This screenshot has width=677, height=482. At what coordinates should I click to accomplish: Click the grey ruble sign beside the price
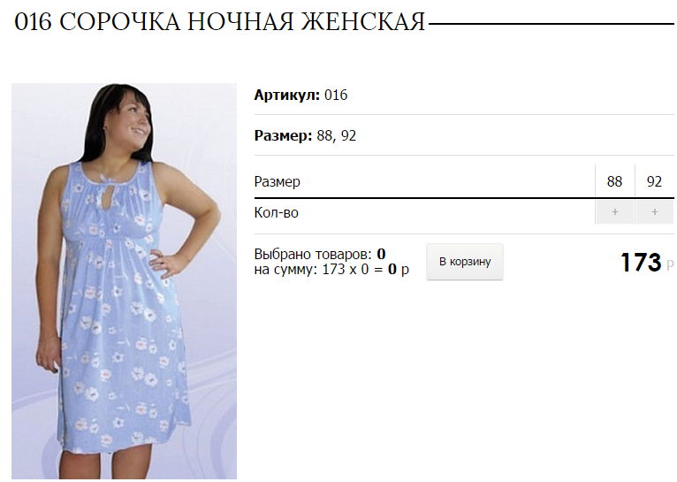[670, 265]
